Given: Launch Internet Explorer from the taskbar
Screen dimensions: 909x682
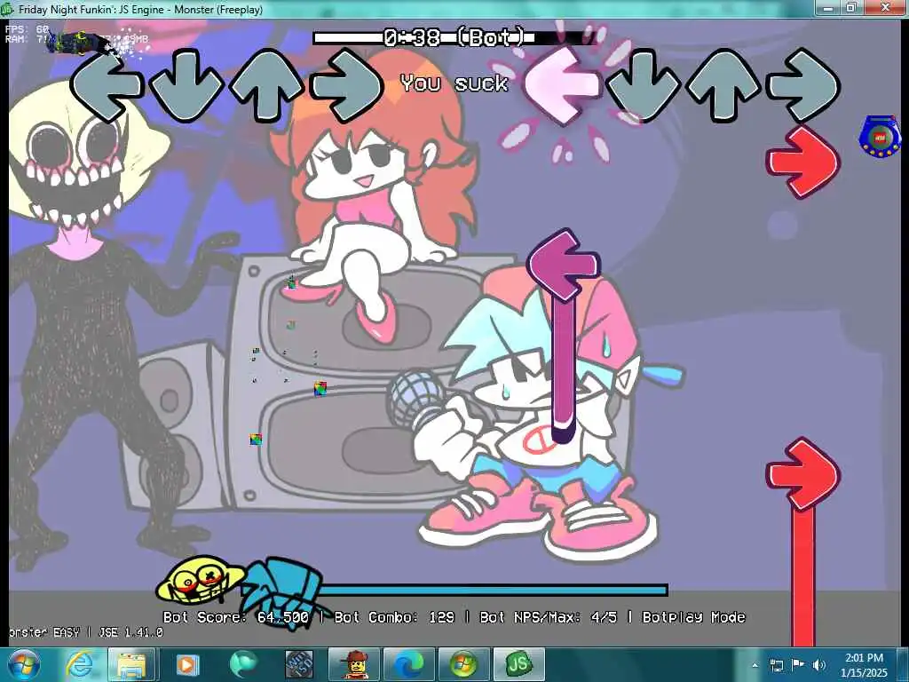Looking at the screenshot, I should point(79,665).
